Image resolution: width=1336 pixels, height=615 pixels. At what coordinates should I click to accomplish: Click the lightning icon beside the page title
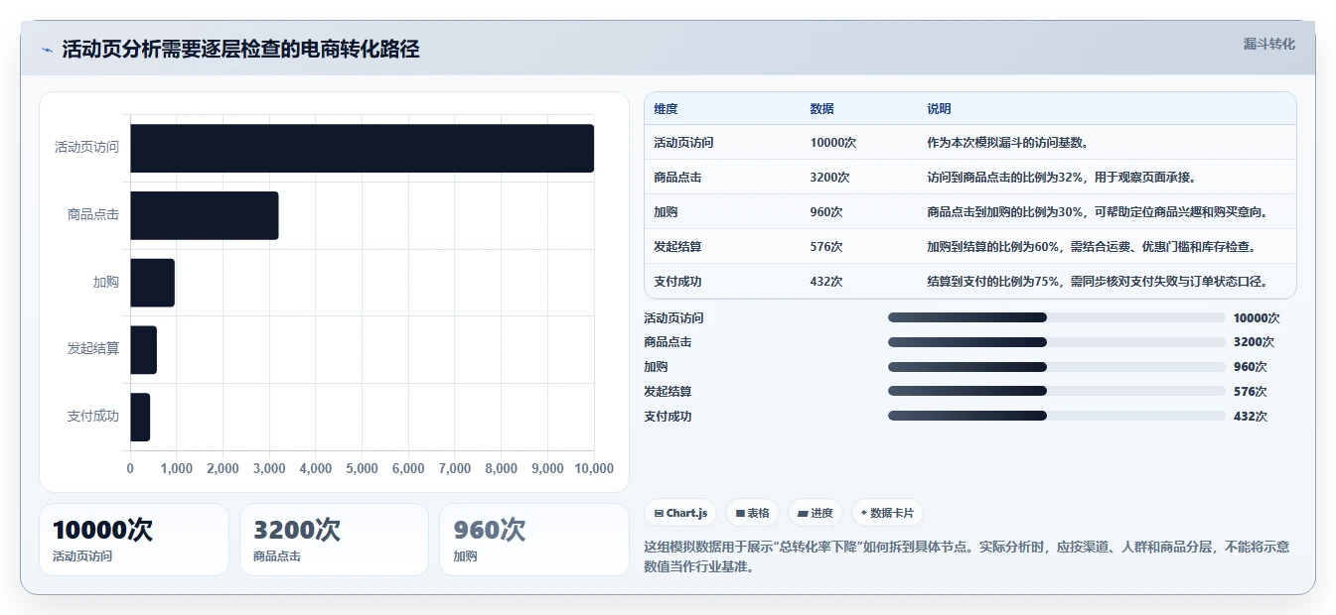point(47,50)
